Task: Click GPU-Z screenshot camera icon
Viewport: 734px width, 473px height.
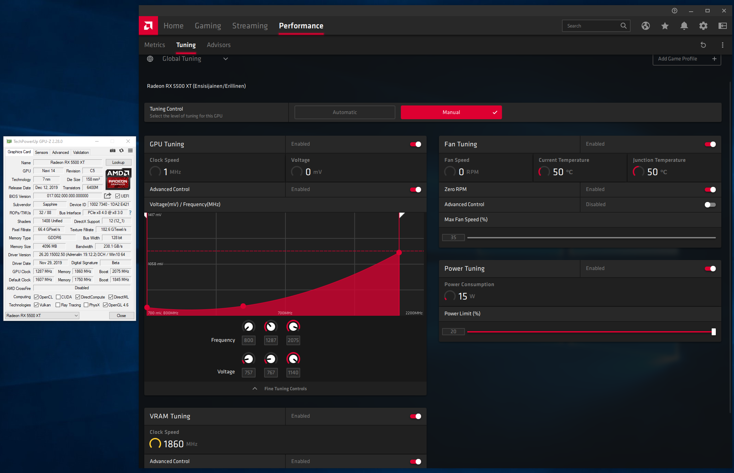Action: pos(113,150)
